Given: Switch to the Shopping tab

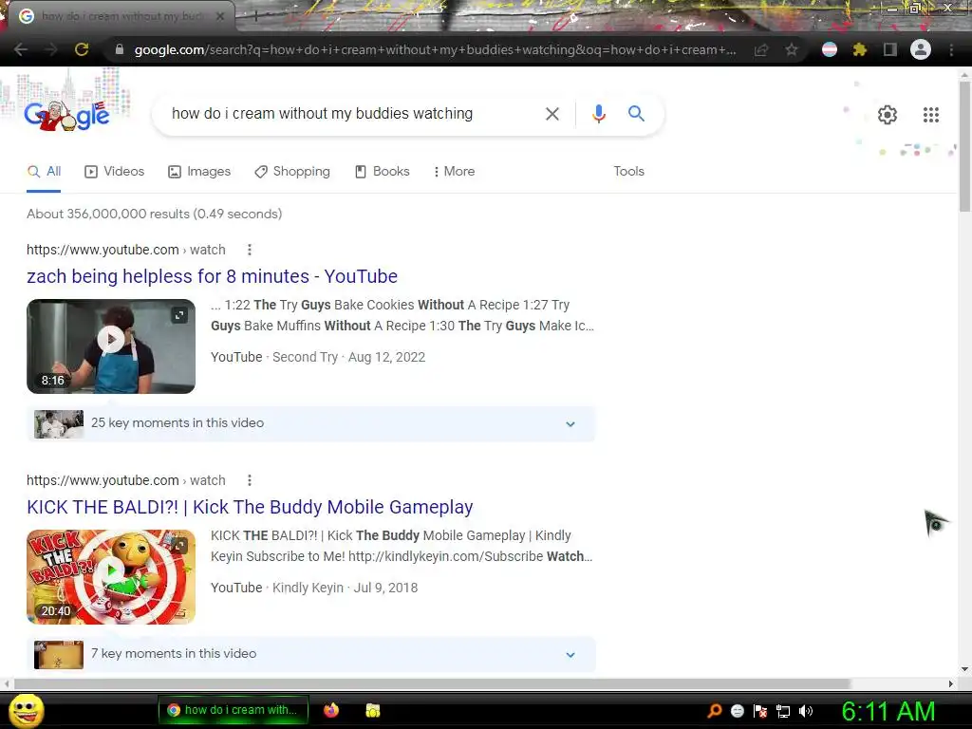Looking at the screenshot, I should click(292, 171).
